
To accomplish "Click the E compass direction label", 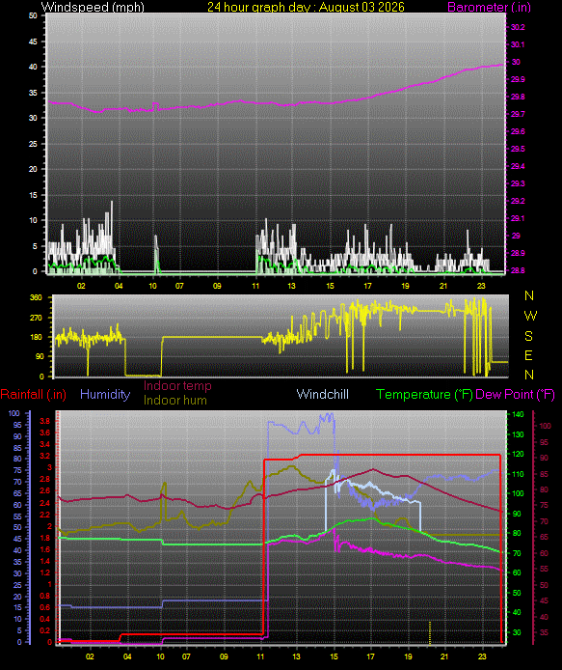I will pos(528,355).
